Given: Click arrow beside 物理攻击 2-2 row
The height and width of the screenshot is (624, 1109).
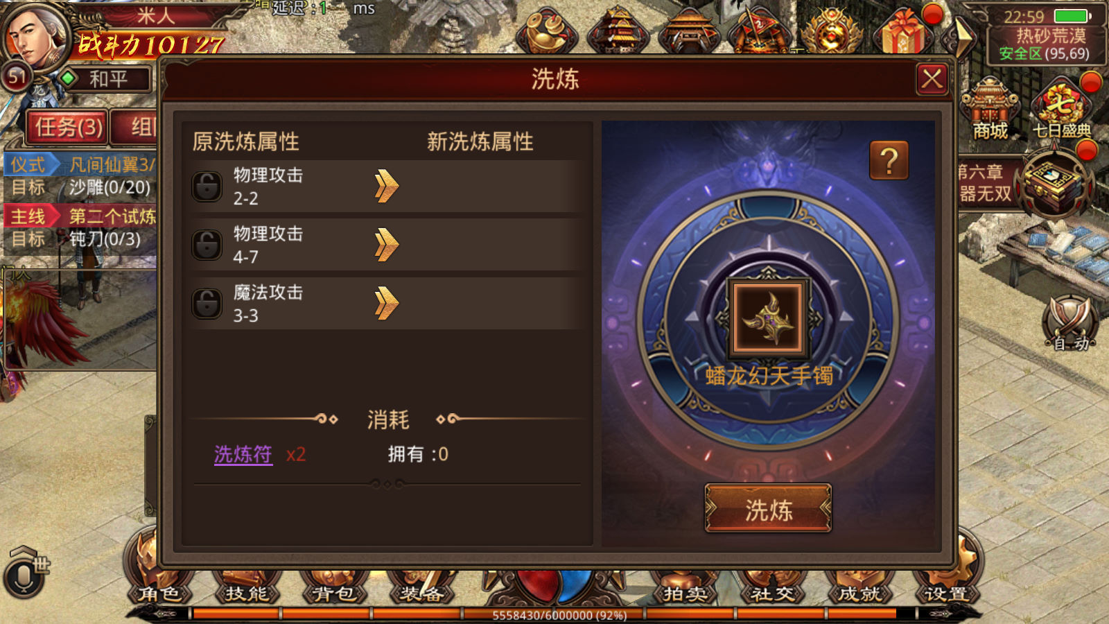Looking at the screenshot, I should click(386, 186).
